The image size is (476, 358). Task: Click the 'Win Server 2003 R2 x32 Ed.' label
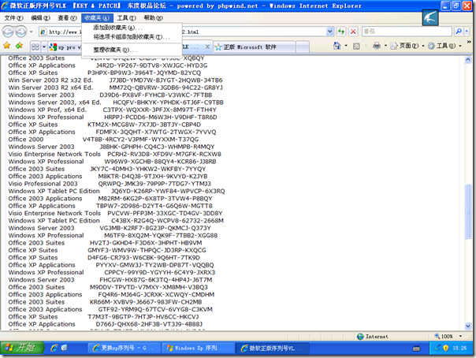point(50,80)
